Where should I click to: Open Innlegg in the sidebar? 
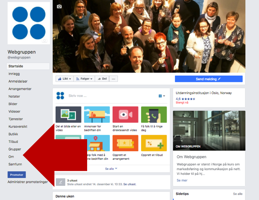[x=14, y=74]
